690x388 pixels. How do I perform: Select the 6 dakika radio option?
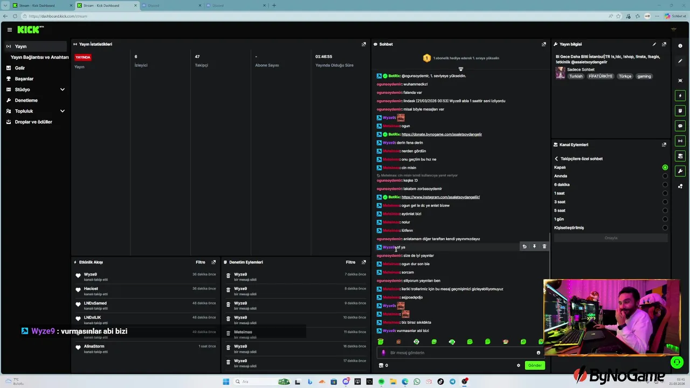[665, 185]
